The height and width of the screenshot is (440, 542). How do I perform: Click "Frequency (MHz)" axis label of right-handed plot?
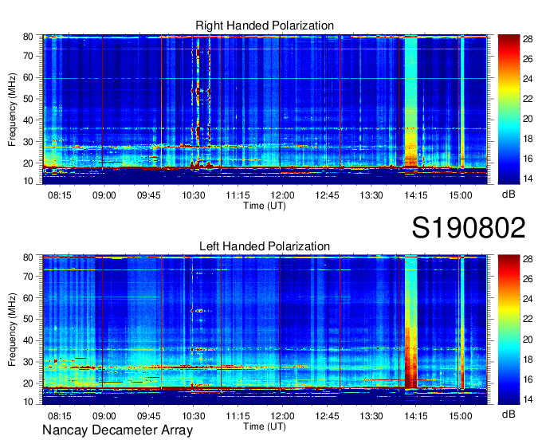coord(12,109)
